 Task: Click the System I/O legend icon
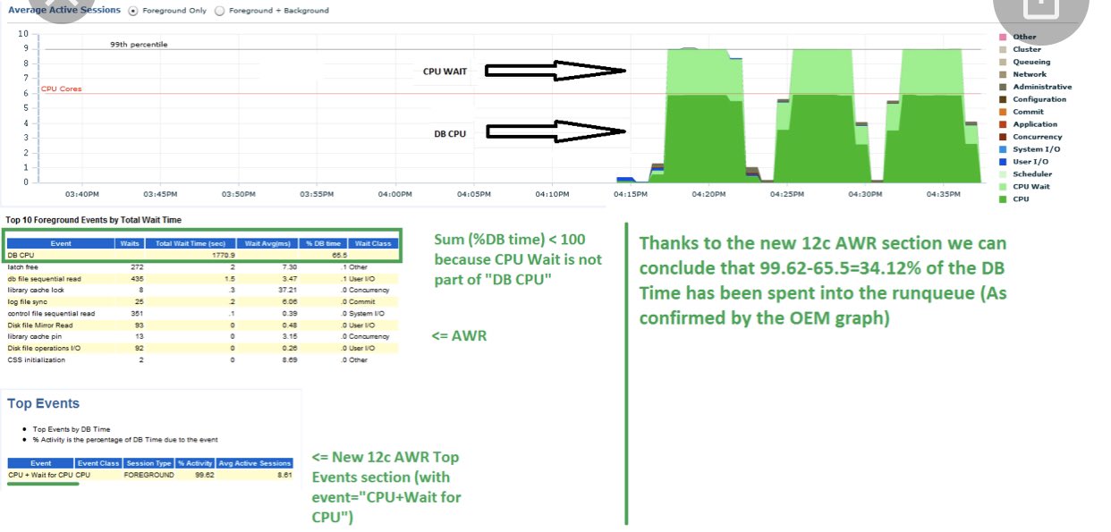(1003, 149)
